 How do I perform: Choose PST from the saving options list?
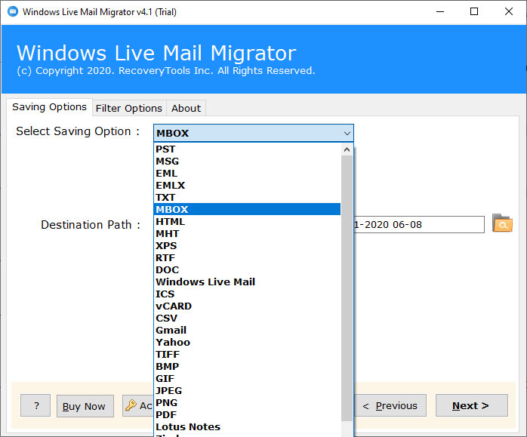pos(247,149)
